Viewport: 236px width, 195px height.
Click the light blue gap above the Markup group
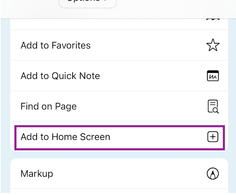click(119, 155)
